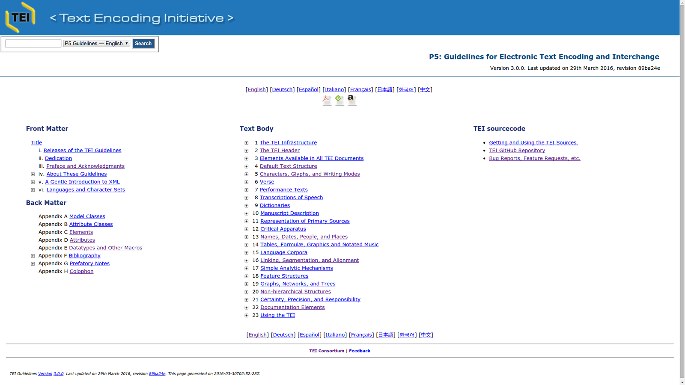Open the Critical Apparatus chapter

[283, 229]
